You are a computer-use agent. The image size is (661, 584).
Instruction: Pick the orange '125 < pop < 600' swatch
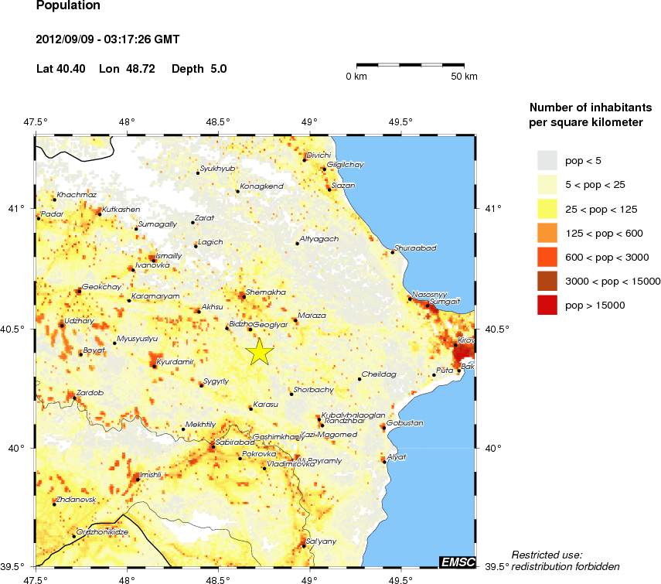(x=547, y=233)
